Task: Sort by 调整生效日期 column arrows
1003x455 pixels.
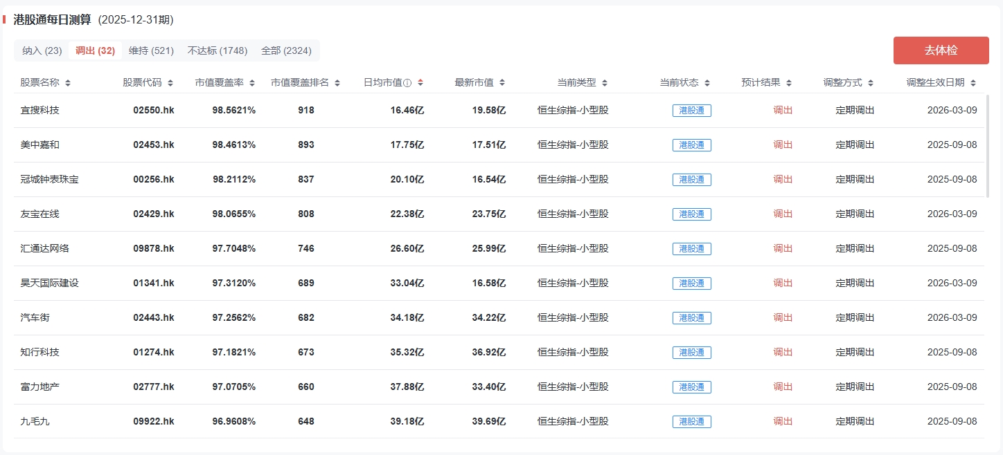Action: [973, 83]
